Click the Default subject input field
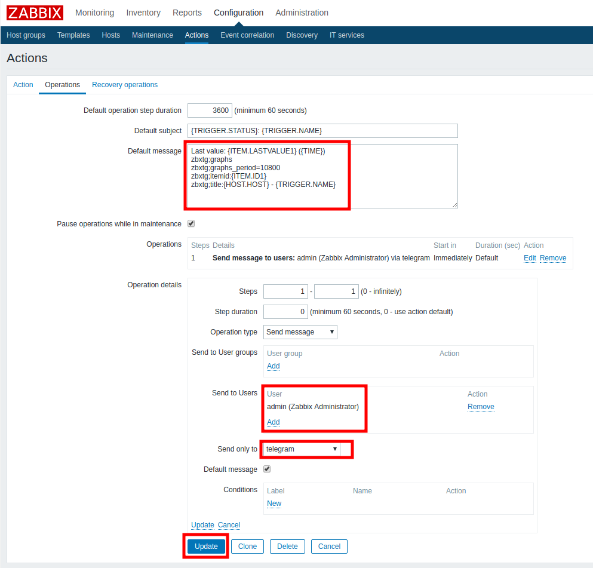593x568 pixels. pos(322,131)
